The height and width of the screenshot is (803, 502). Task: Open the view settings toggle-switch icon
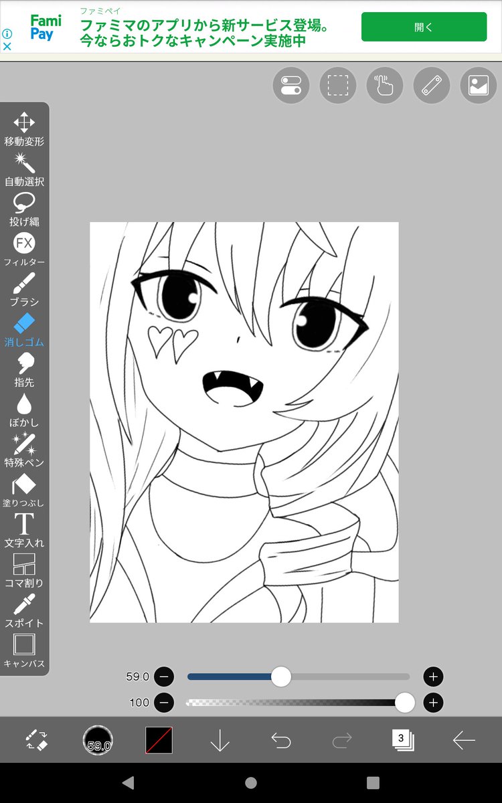point(291,86)
